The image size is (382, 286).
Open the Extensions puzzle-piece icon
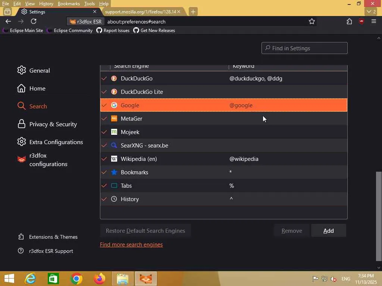pos(349,21)
